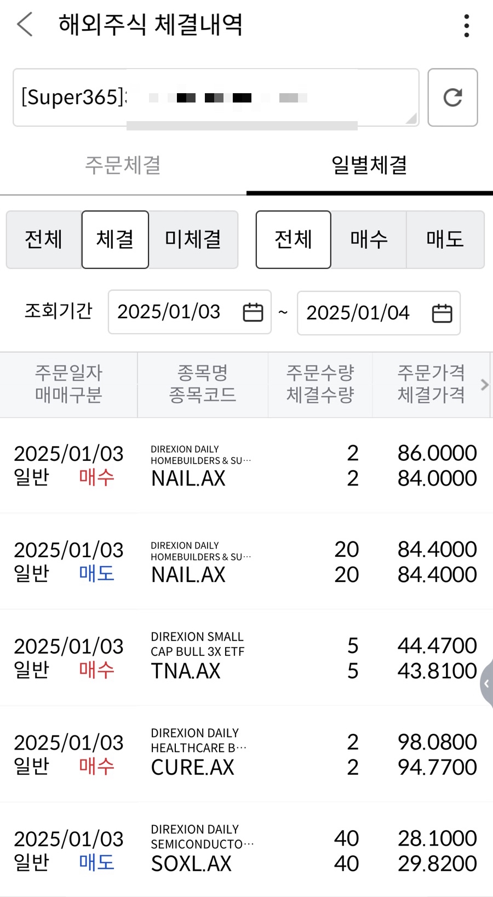Open the SOXL.AX sell order row
Viewport: 493px width, 897px height.
[246, 850]
